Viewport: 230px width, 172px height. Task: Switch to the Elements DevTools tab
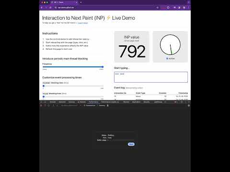point(62,102)
